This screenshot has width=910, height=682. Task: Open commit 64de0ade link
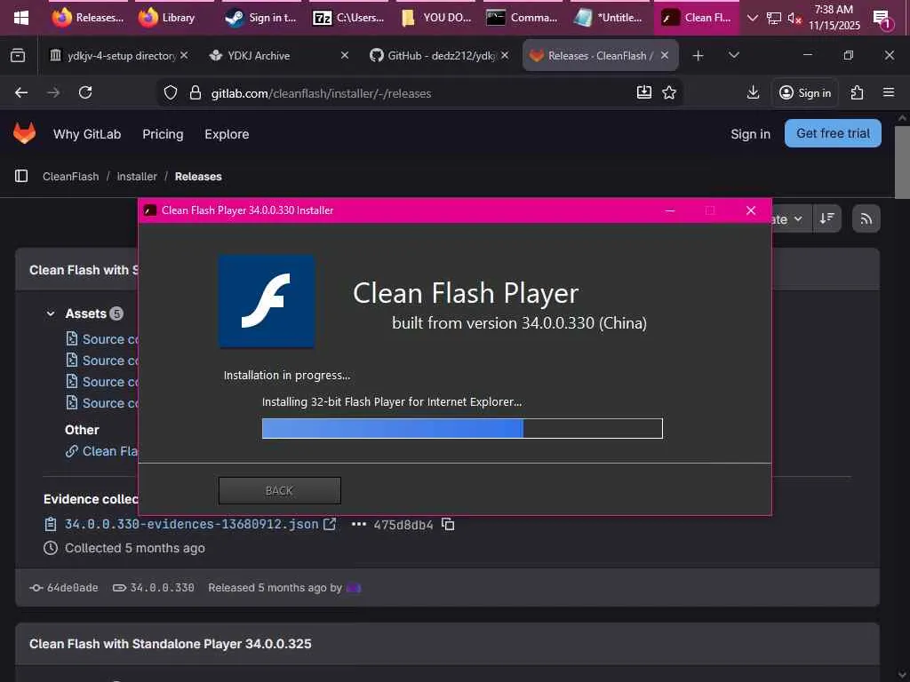coord(72,588)
